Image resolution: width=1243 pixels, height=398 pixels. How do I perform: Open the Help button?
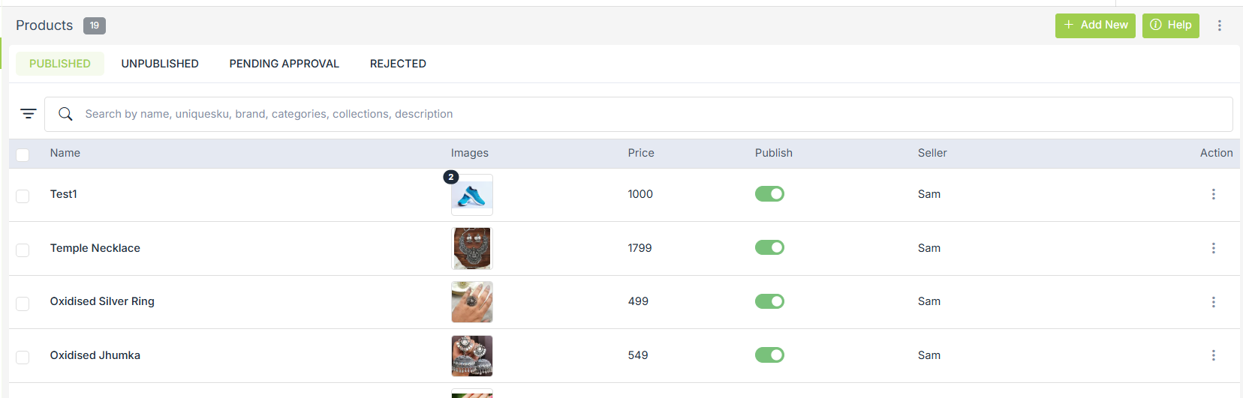point(1171,25)
